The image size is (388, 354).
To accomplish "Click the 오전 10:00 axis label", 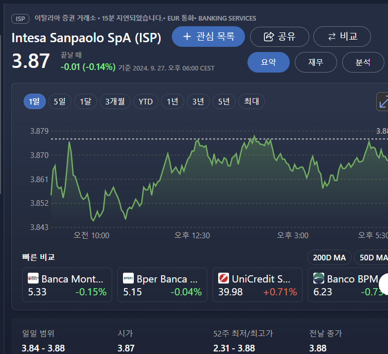I will click(x=91, y=235).
